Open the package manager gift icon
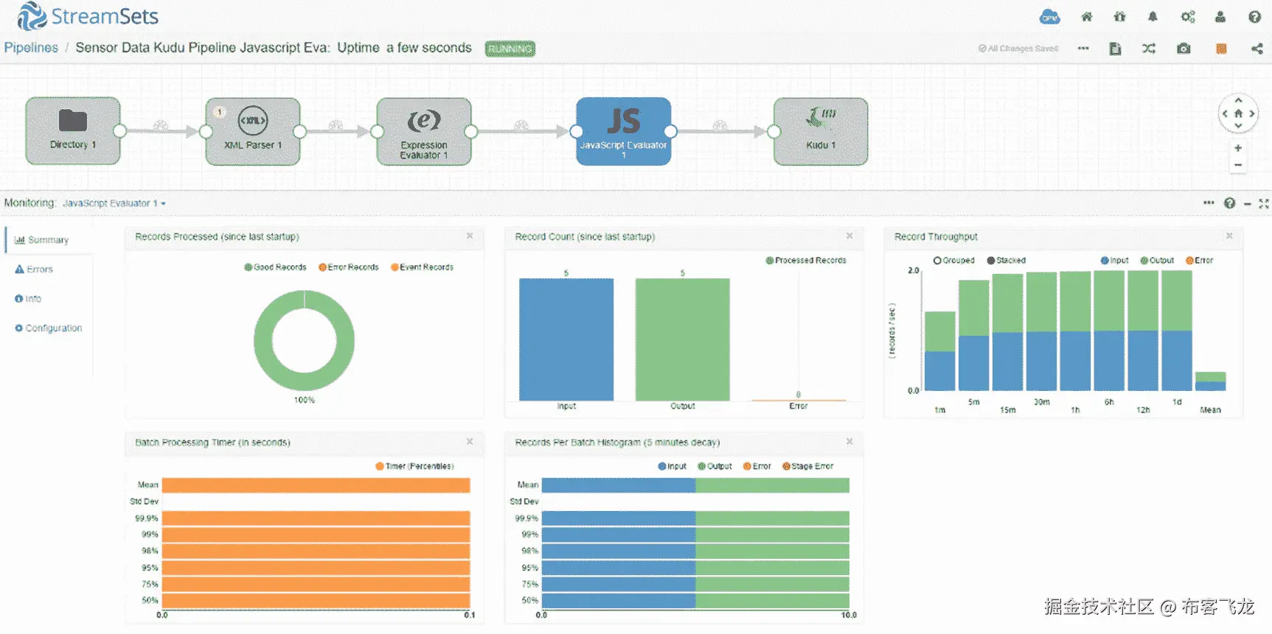 (x=1120, y=17)
